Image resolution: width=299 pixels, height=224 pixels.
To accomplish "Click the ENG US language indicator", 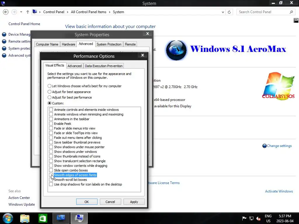I will coord(268,218).
